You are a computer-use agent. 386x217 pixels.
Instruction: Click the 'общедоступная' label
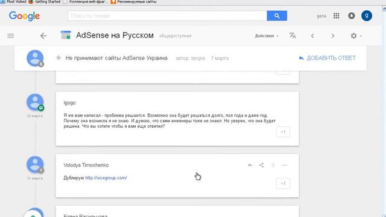pyautogui.click(x=175, y=36)
